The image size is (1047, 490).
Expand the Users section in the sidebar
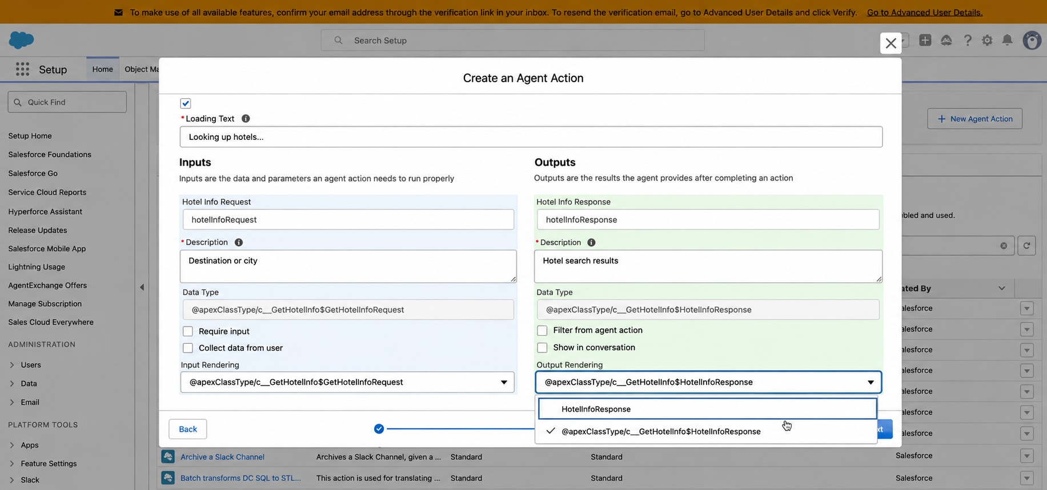coord(12,364)
